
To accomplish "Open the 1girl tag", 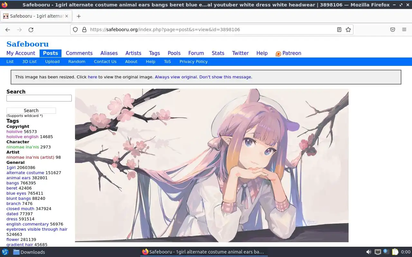I will tap(11, 168).
